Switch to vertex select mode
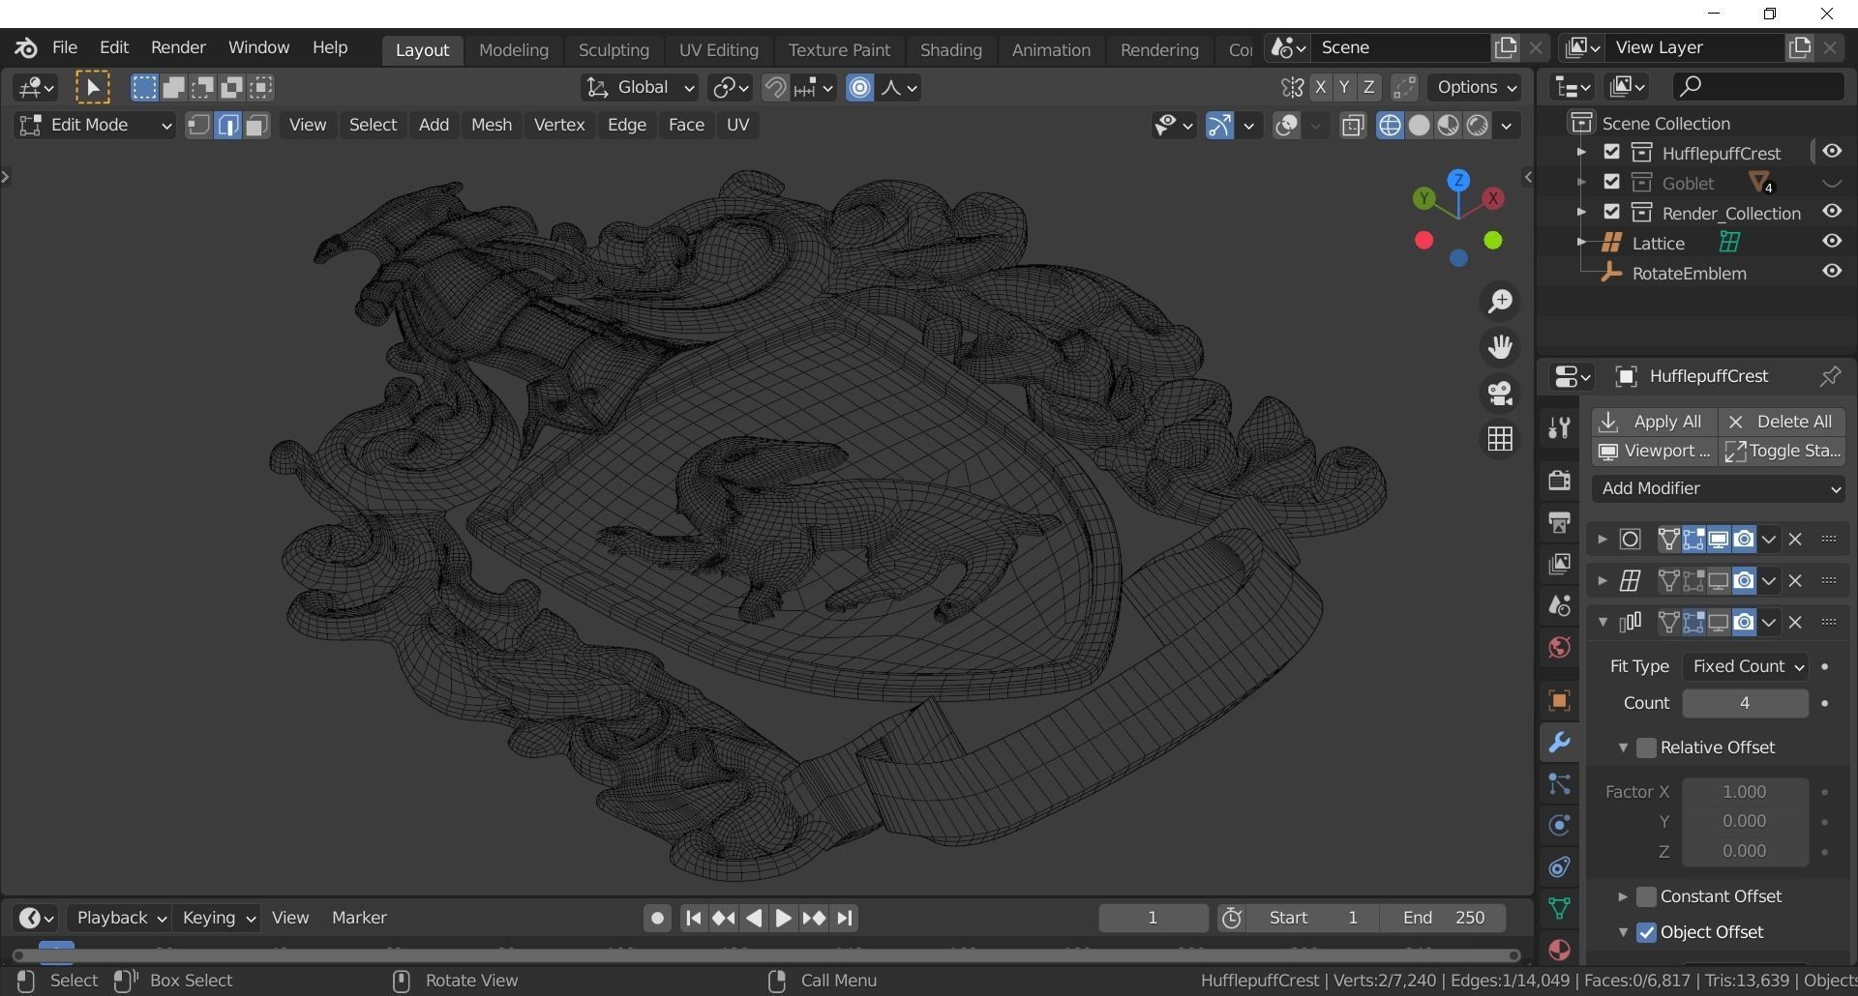 [198, 126]
